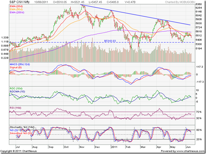Click the ROC (10d) legend label

[x=16, y=88]
